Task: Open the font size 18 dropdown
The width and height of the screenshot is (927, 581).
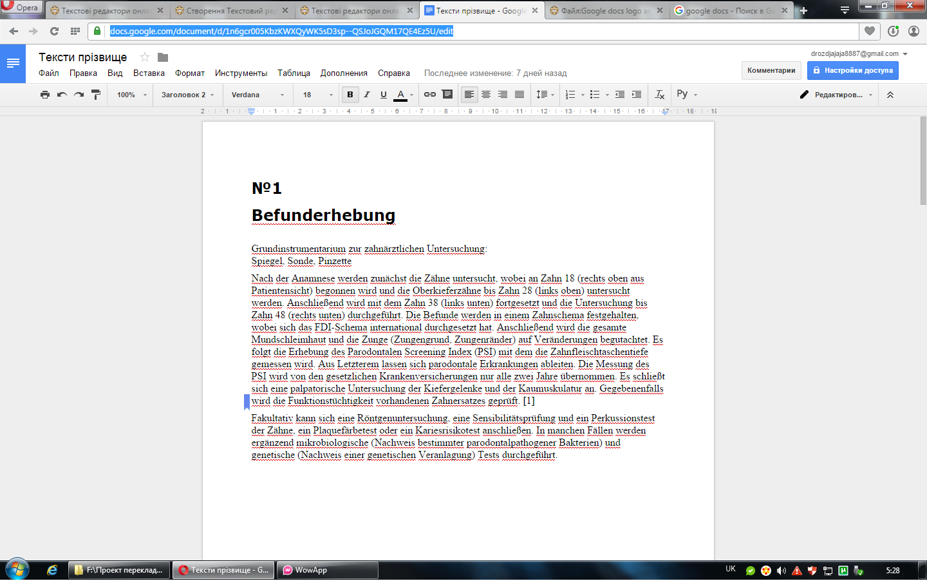Action: point(318,95)
